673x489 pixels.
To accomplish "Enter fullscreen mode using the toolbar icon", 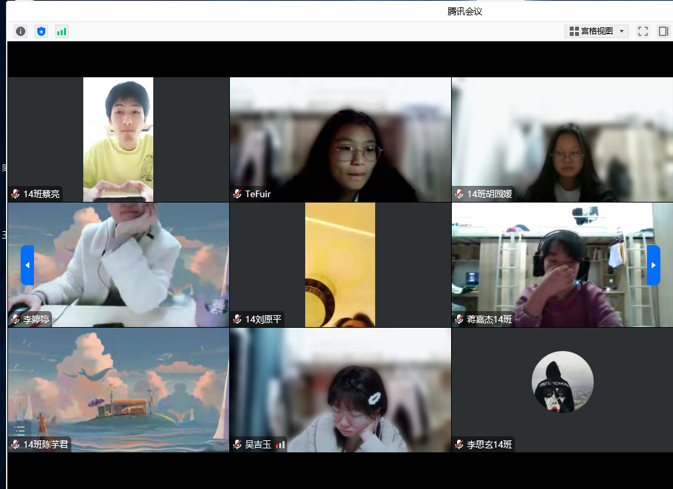I will click(643, 31).
